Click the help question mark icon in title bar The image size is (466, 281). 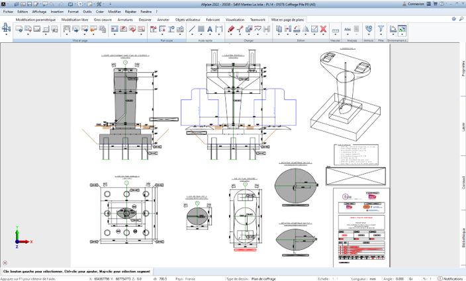coord(442,4)
